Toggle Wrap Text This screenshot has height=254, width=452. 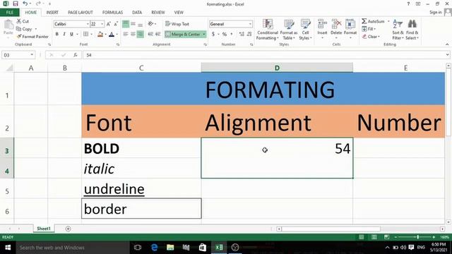pyautogui.click(x=177, y=24)
